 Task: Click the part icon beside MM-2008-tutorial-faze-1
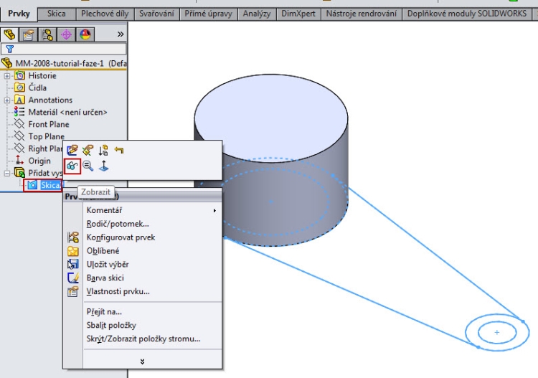(x=7, y=63)
